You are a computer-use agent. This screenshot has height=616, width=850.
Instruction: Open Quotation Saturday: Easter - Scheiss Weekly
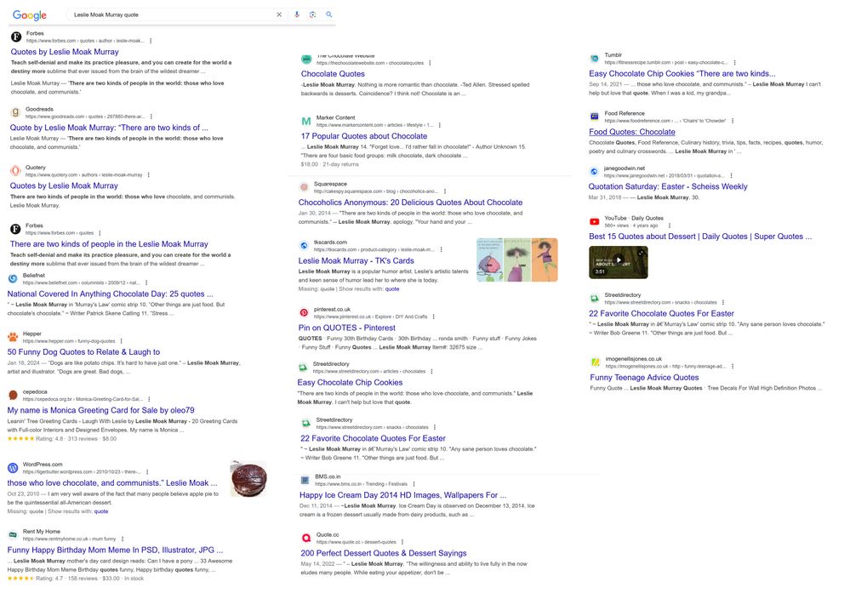(x=668, y=186)
